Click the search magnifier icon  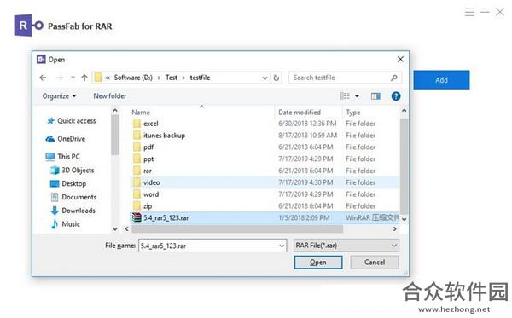tap(393, 78)
